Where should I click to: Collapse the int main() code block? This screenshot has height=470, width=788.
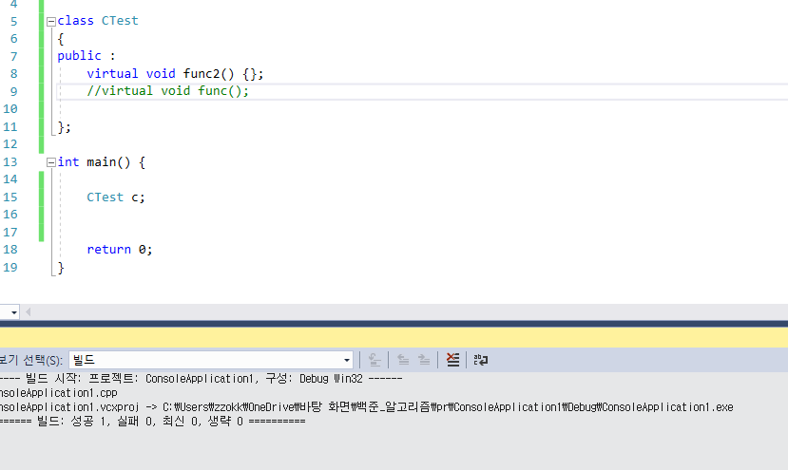pos(51,162)
